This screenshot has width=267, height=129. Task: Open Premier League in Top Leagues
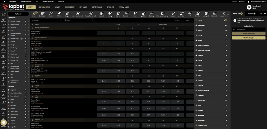coord(18,21)
